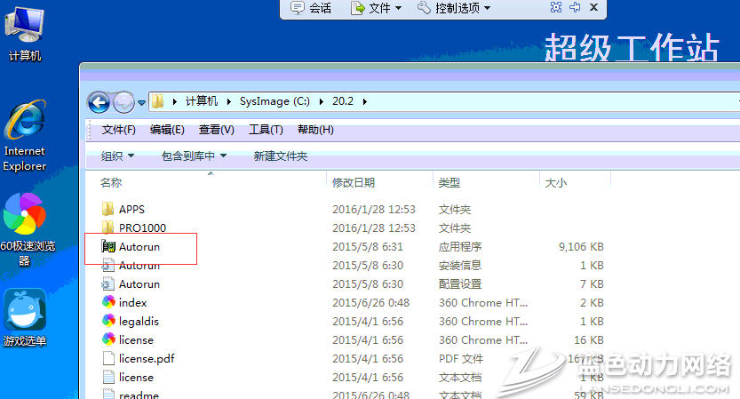Open the 计算机 desktop icon
The image size is (740, 399).
coord(24,34)
